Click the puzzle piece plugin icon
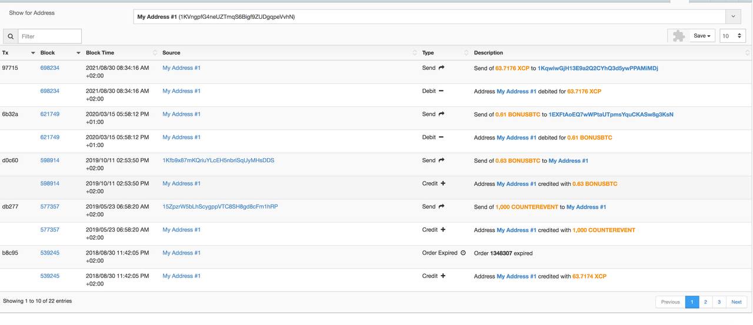The height and width of the screenshot is (325, 753). pyautogui.click(x=679, y=36)
